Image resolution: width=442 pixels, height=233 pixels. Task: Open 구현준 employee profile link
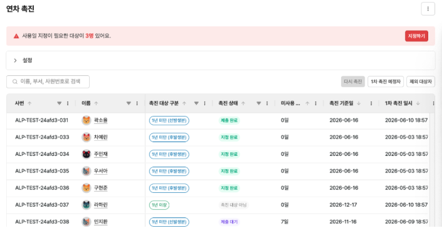coord(101,188)
